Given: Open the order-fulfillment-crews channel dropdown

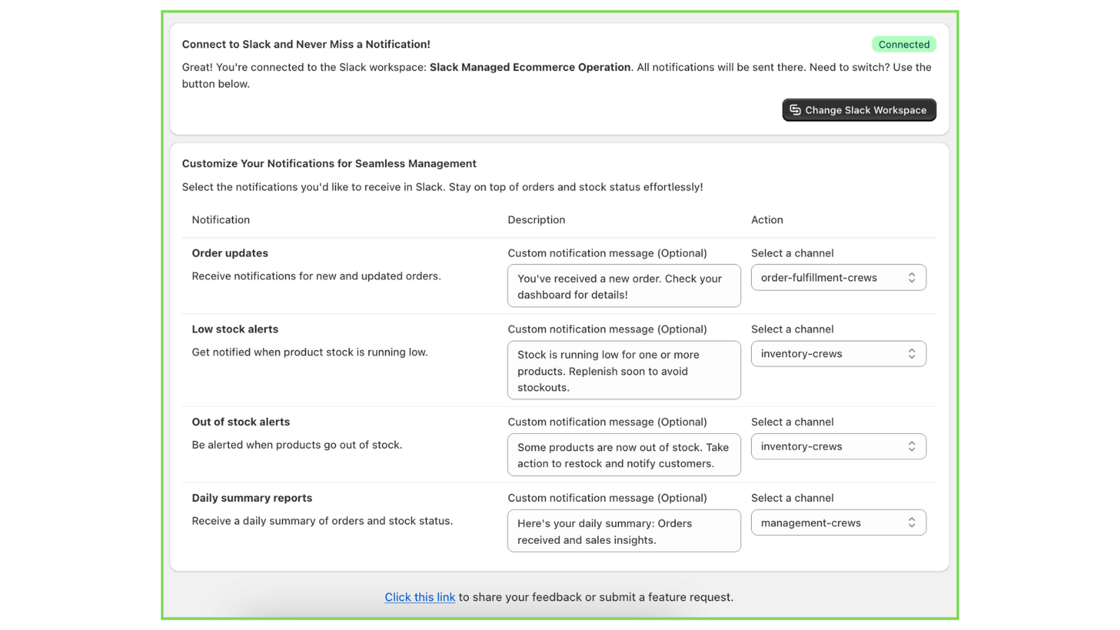Looking at the screenshot, I should point(838,277).
